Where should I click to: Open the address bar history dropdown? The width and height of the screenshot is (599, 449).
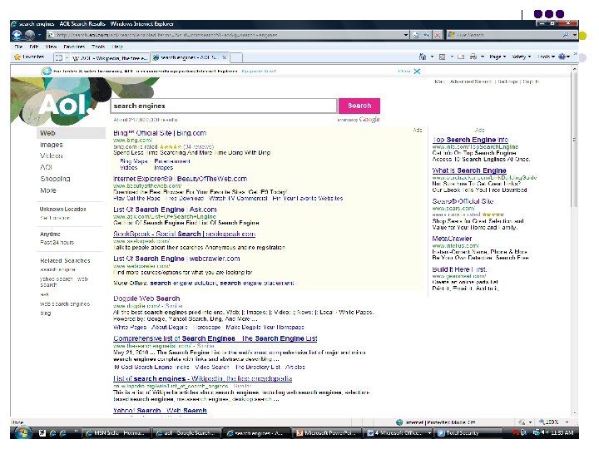click(x=406, y=35)
